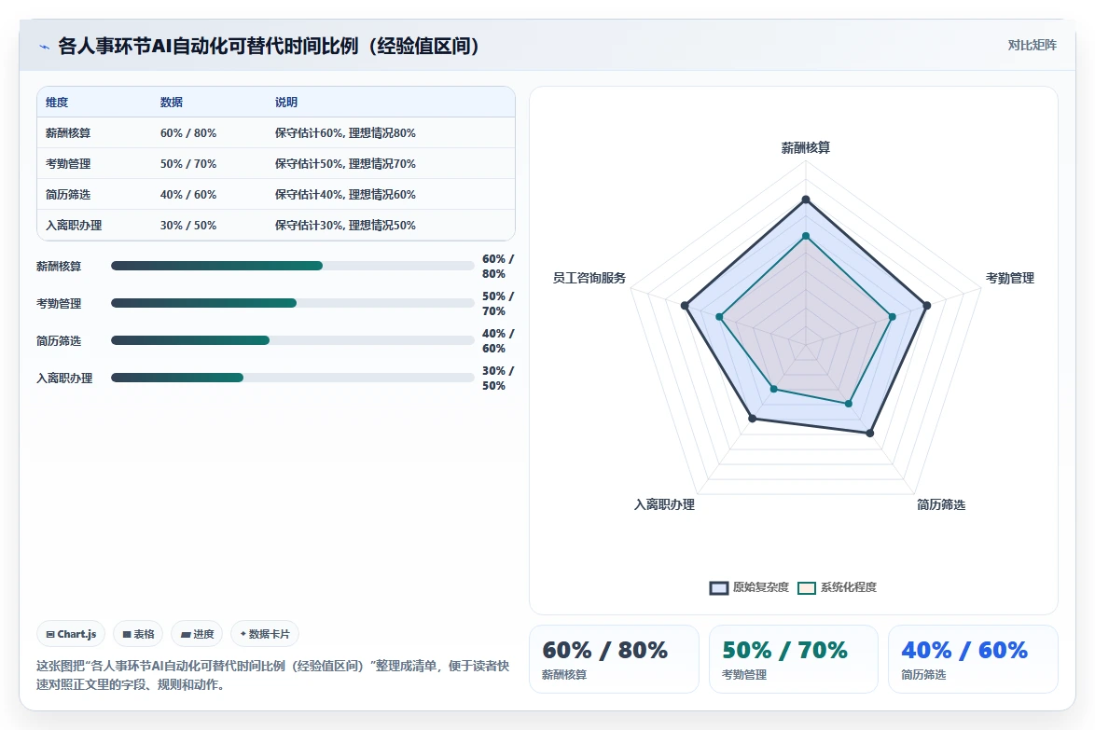
Task: Click the dark outer data point on the 简历筛选 axis
Action: tap(869, 434)
